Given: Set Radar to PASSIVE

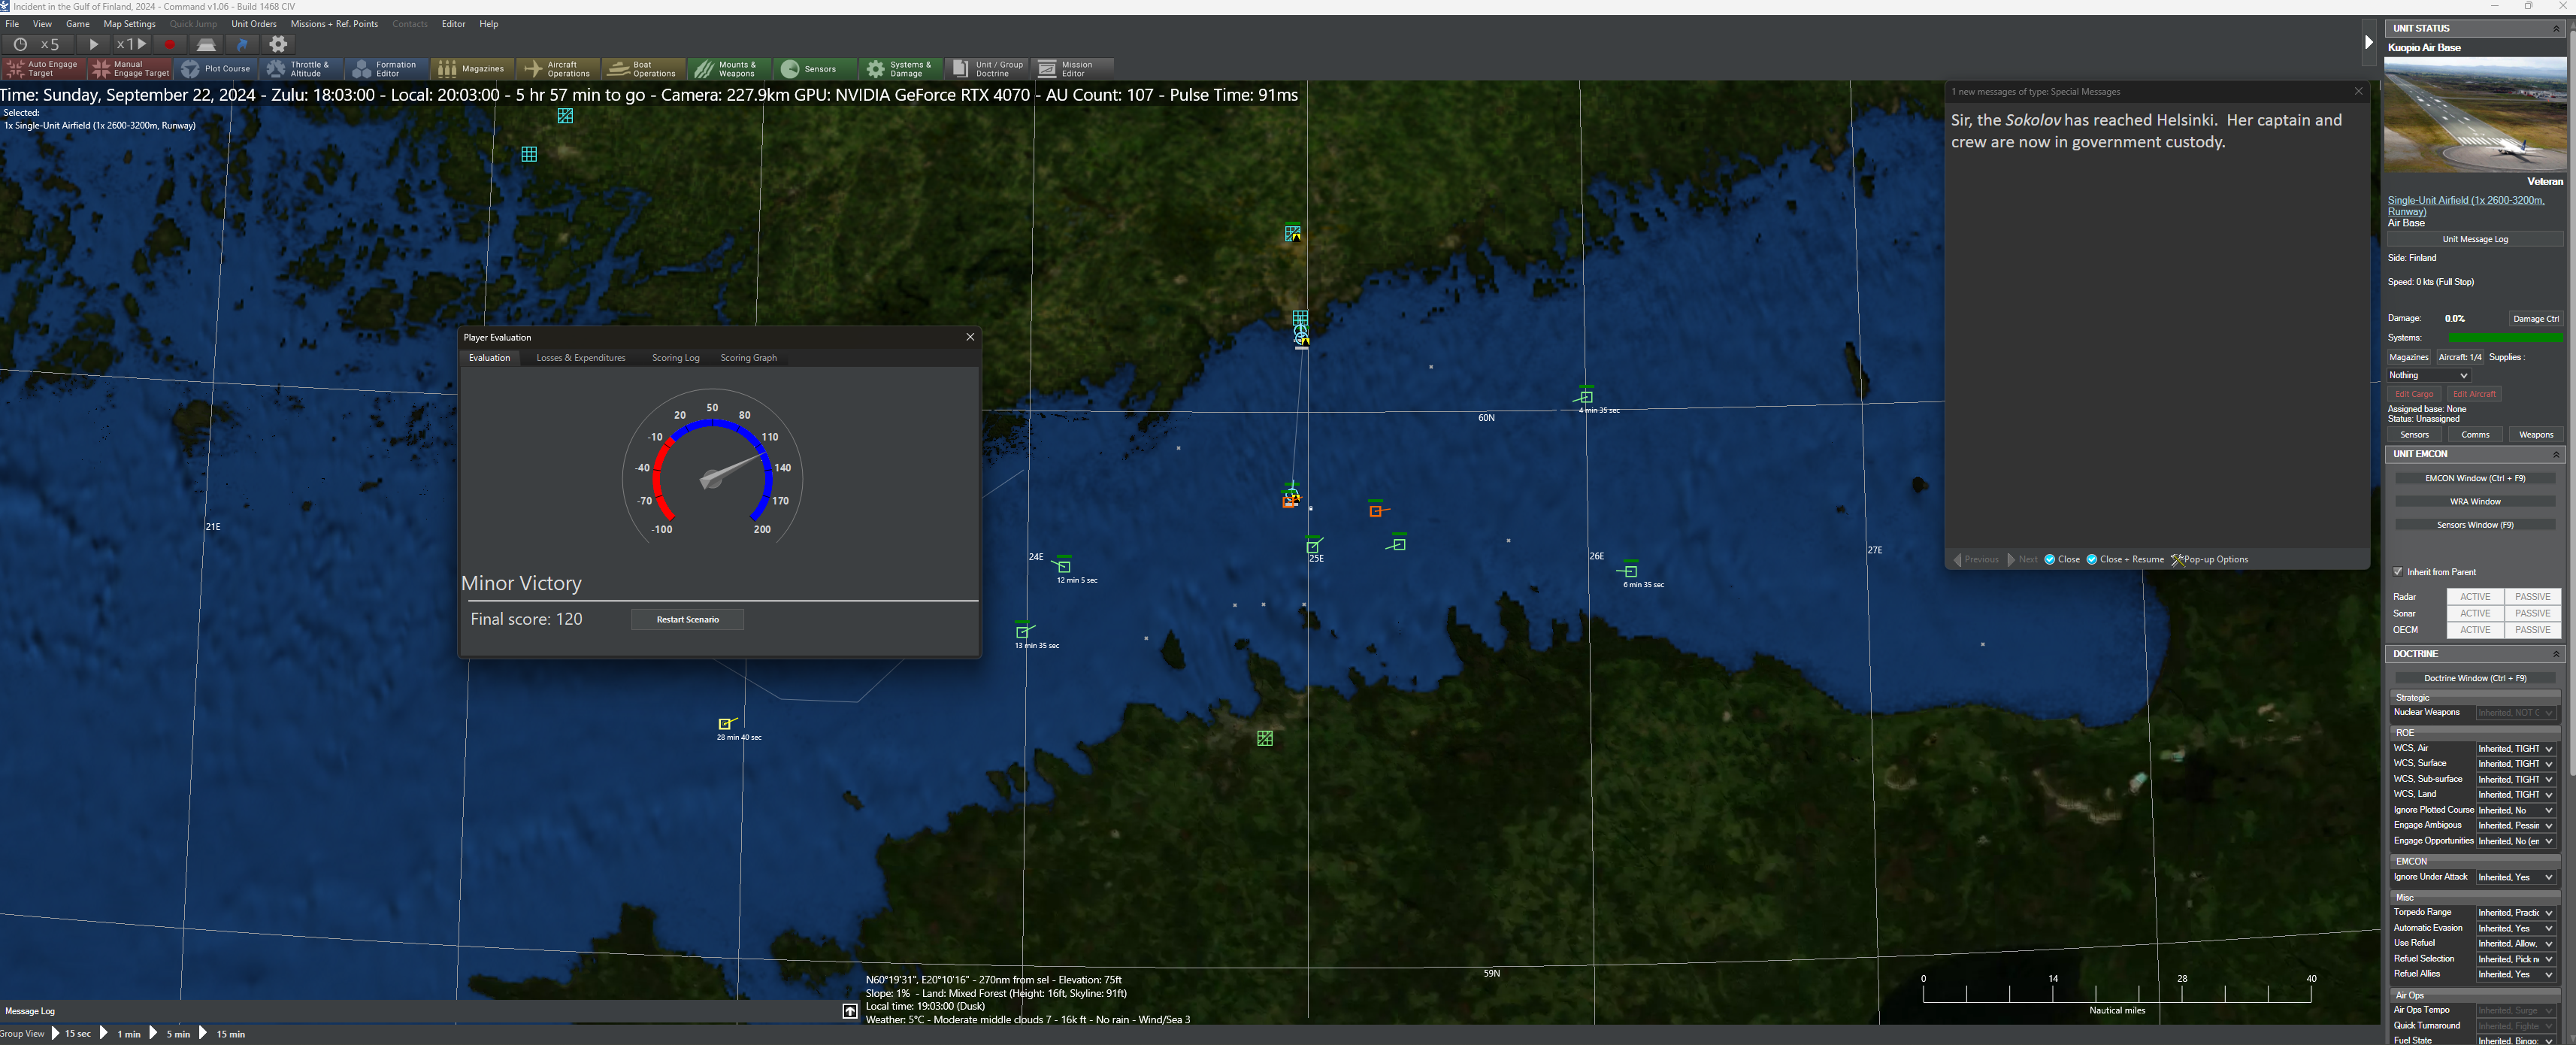Looking at the screenshot, I should (2532, 597).
